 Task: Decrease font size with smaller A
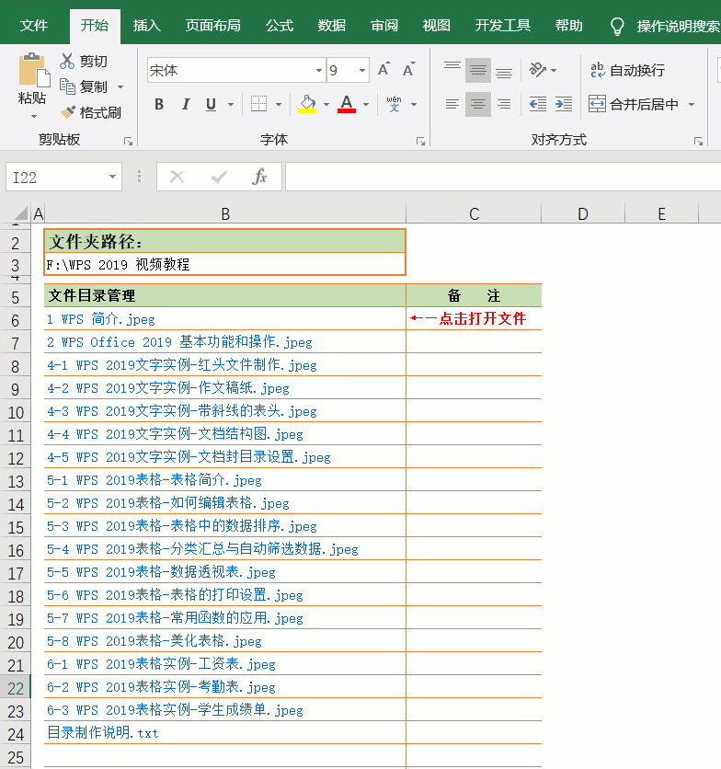[408, 70]
